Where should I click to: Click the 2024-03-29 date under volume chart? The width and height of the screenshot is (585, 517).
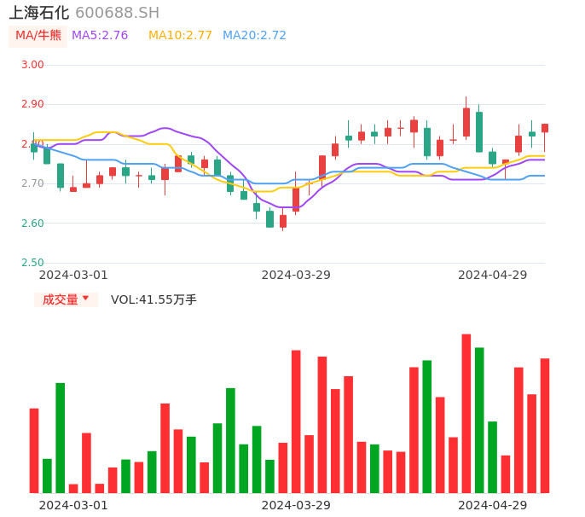[x=296, y=505]
